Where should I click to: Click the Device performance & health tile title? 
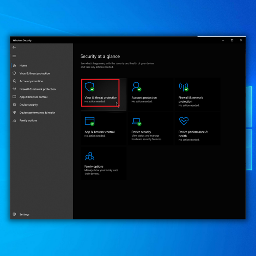click(193, 134)
